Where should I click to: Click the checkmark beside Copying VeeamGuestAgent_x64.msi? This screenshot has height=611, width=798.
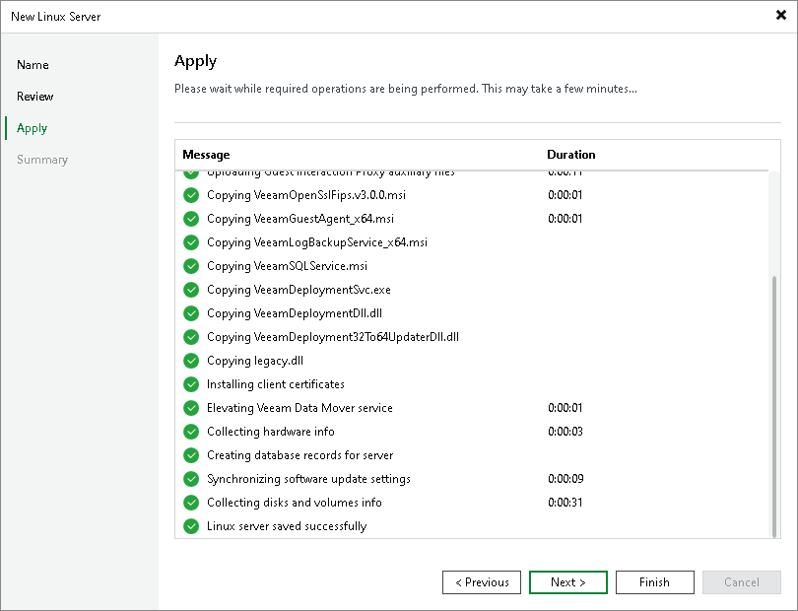[x=191, y=219]
